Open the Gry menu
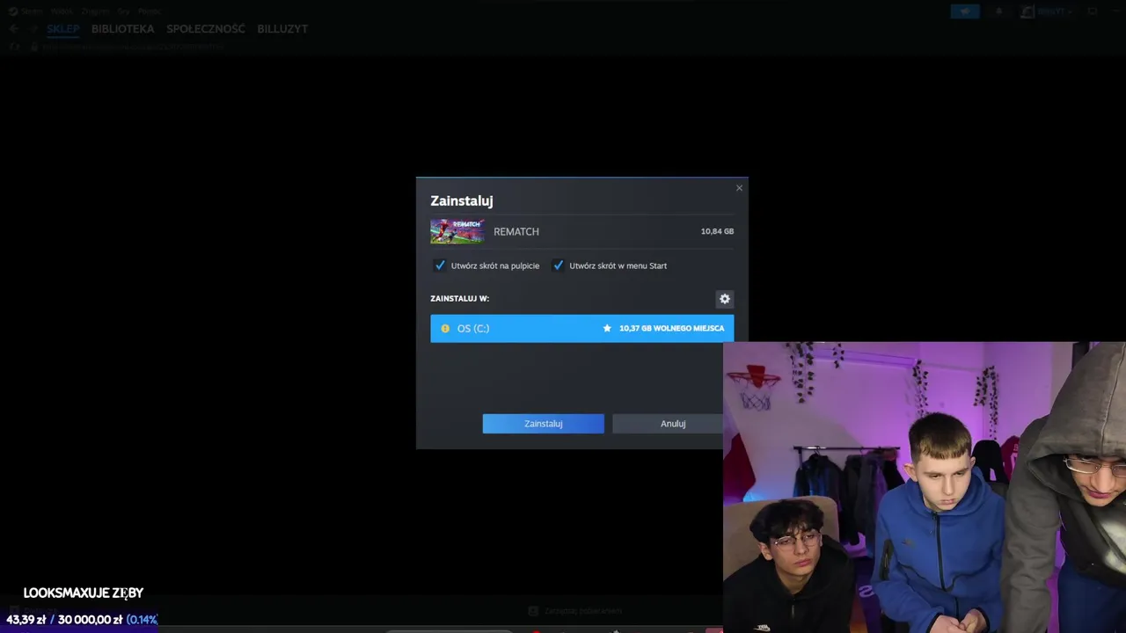This screenshot has height=633, width=1126. [123, 11]
